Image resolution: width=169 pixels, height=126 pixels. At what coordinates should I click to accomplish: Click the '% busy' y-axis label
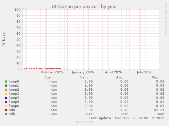3,39
